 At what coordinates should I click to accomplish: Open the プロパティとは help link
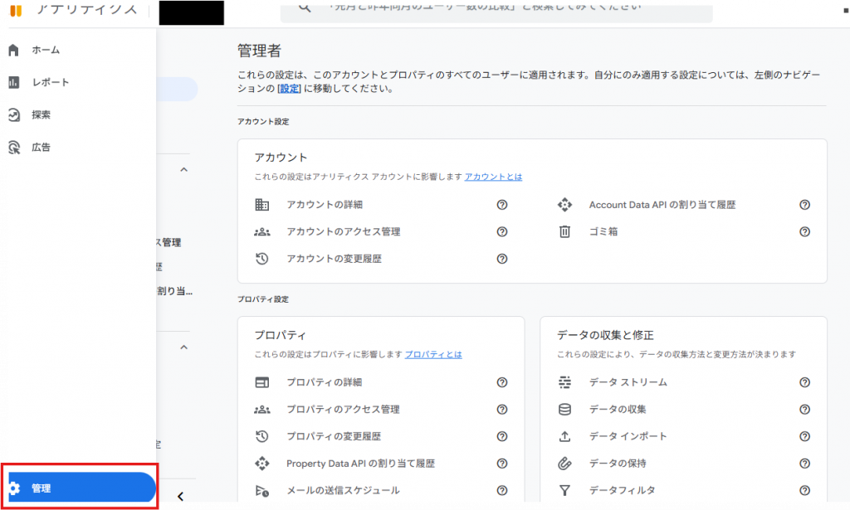(433, 354)
